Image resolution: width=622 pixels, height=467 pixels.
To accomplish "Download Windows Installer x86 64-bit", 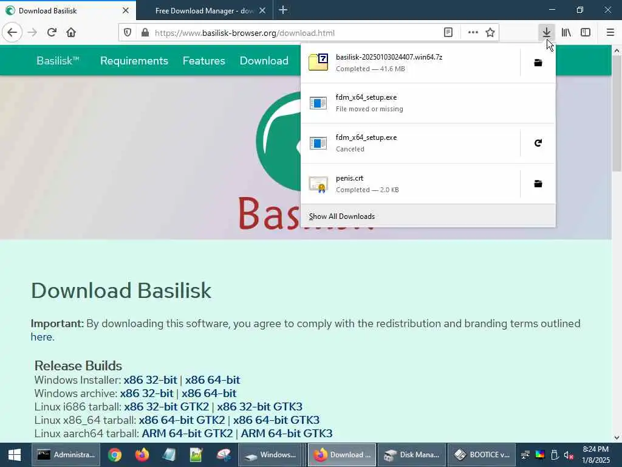I will [213, 380].
